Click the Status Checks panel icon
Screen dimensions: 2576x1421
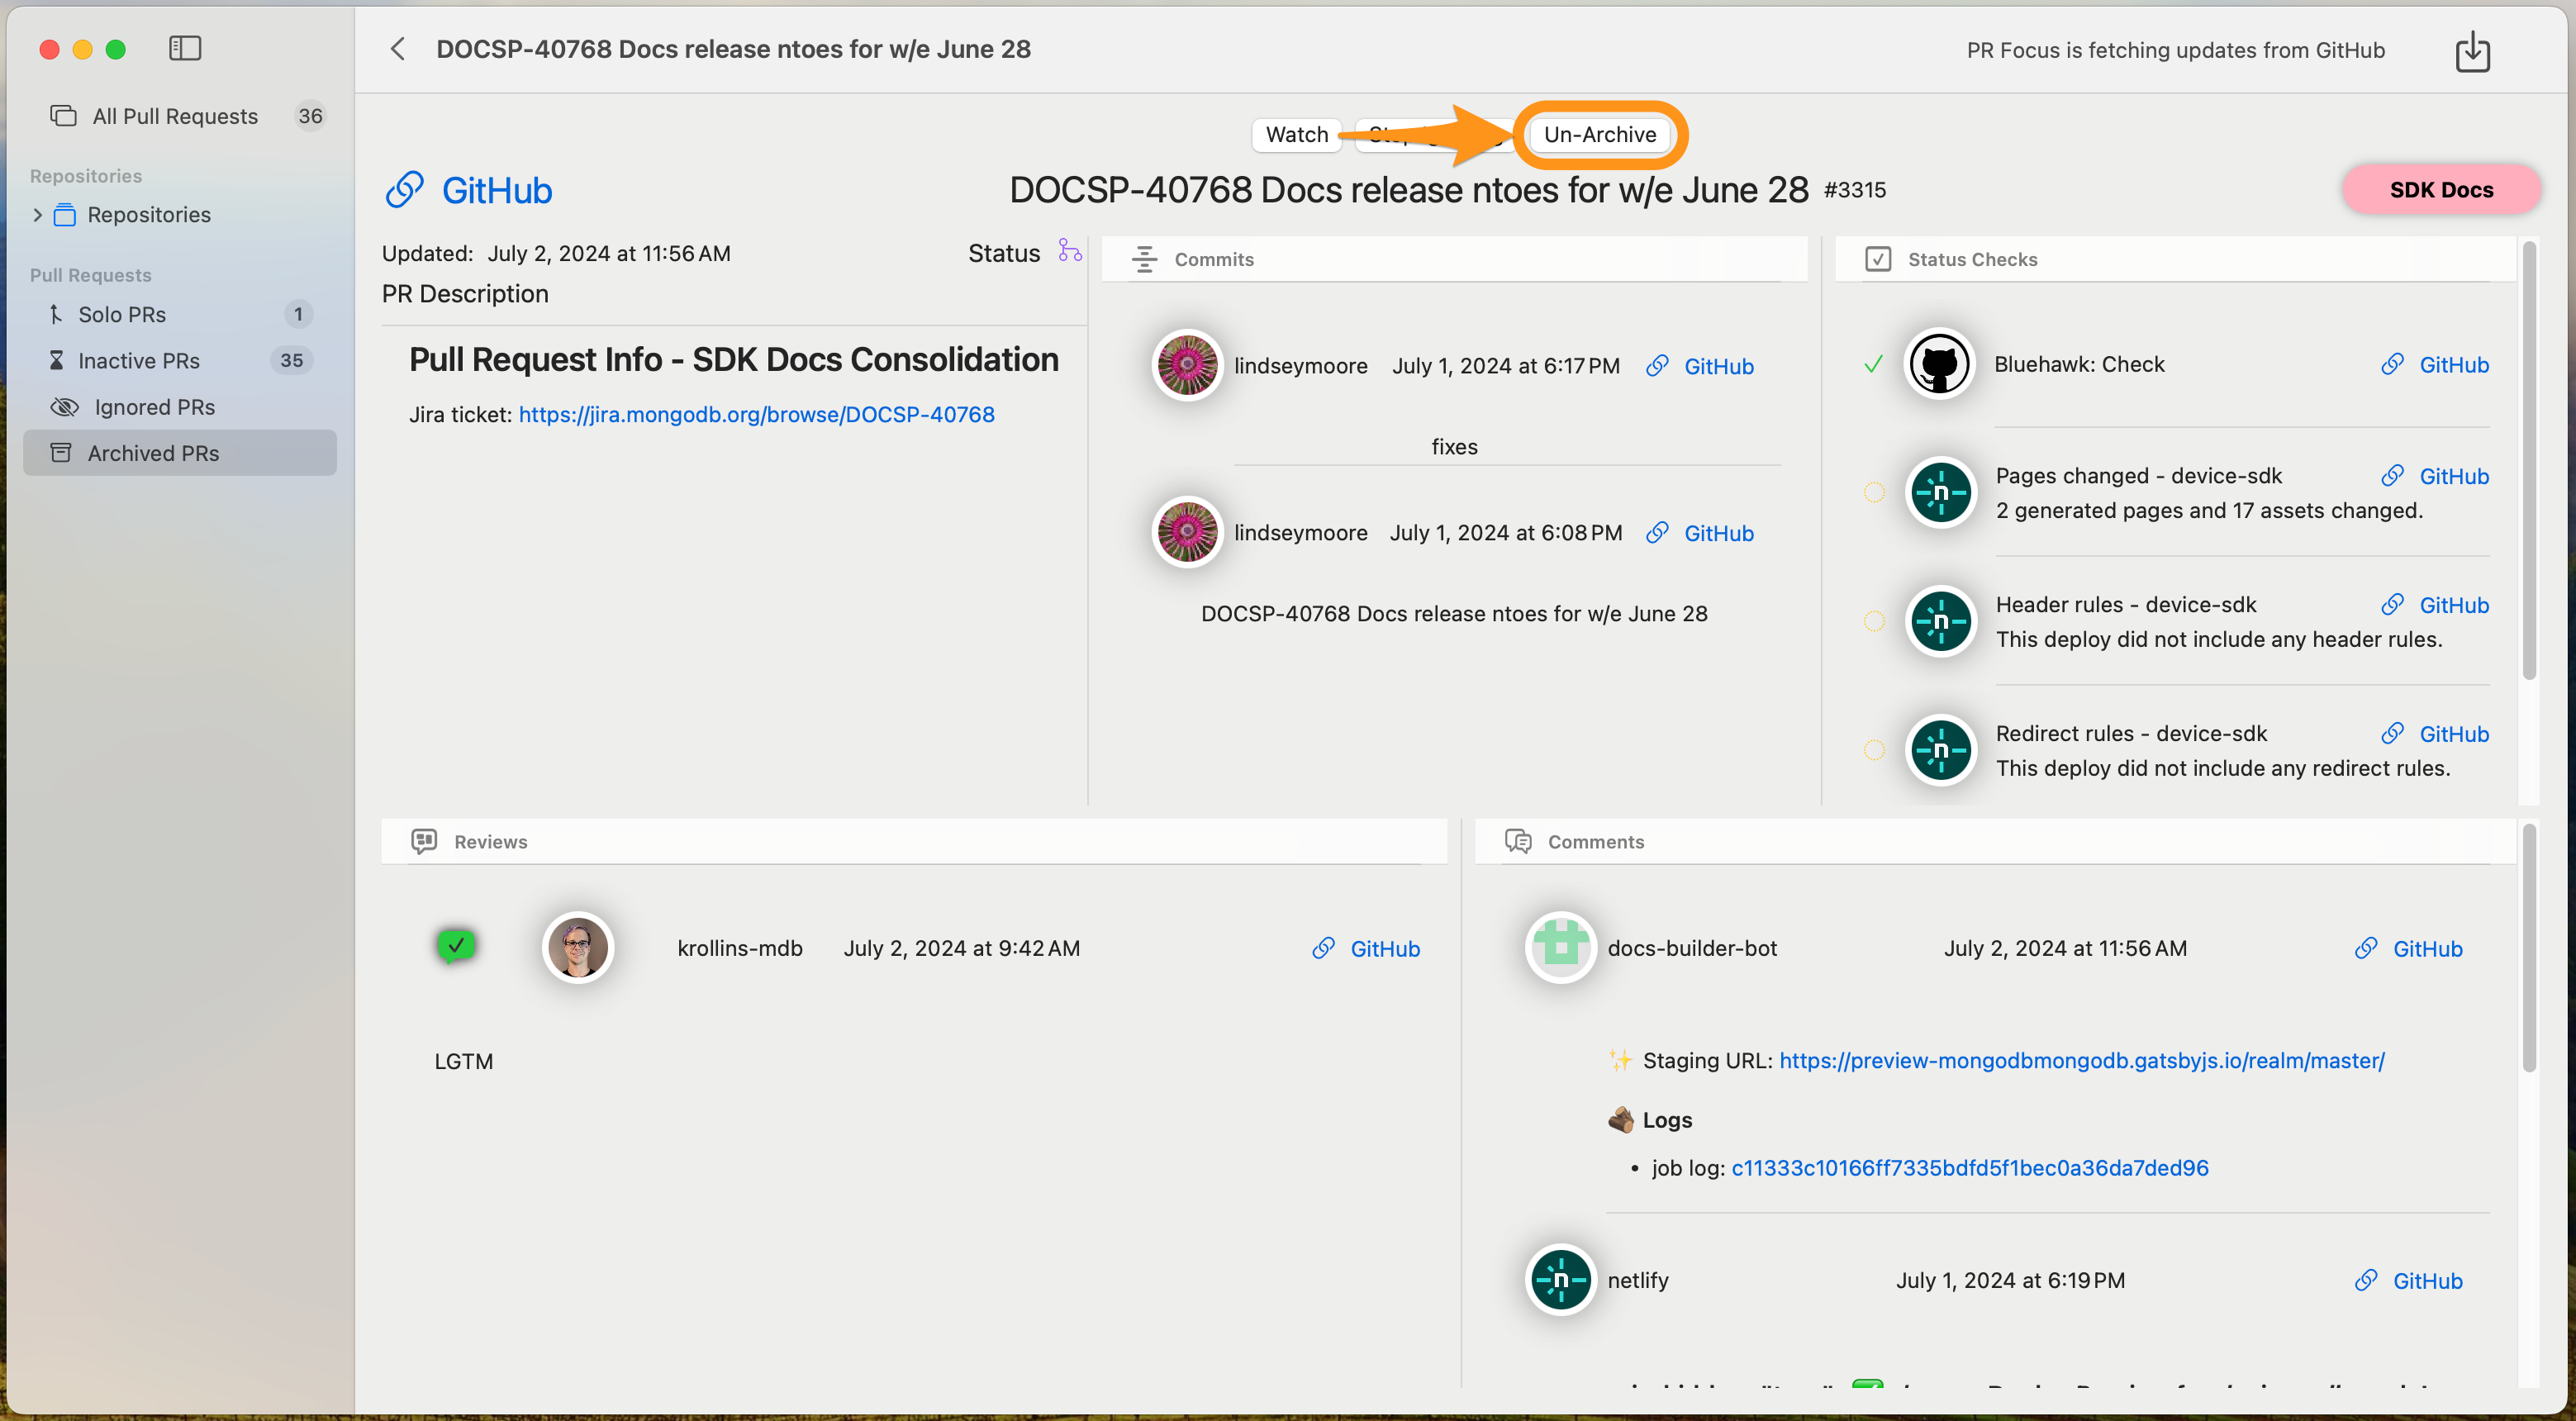point(1878,257)
